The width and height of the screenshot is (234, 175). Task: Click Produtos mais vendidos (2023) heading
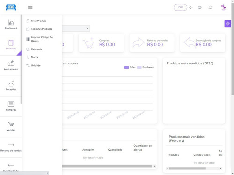click(x=190, y=63)
